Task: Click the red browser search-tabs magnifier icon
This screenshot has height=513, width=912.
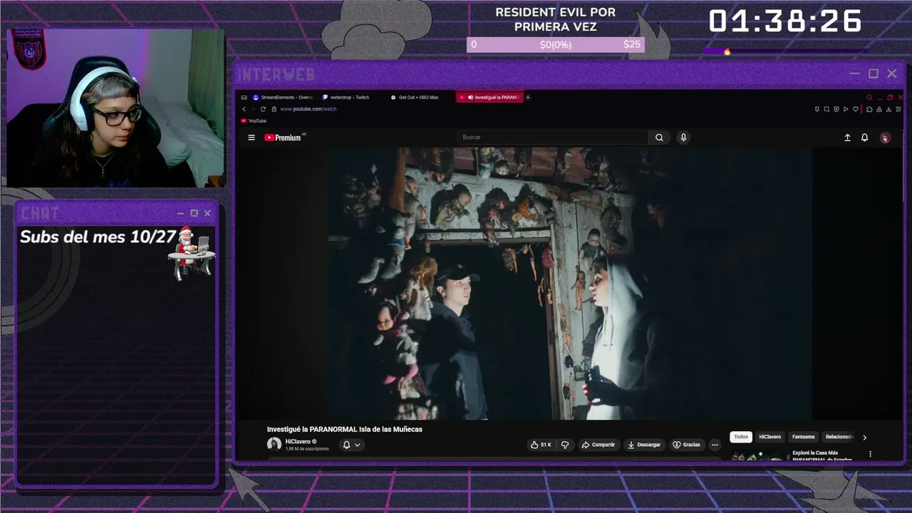Action: (x=869, y=97)
